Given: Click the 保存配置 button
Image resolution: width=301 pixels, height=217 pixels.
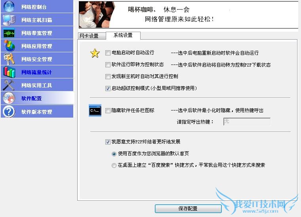Looking at the screenshot, I should [x=188, y=209].
